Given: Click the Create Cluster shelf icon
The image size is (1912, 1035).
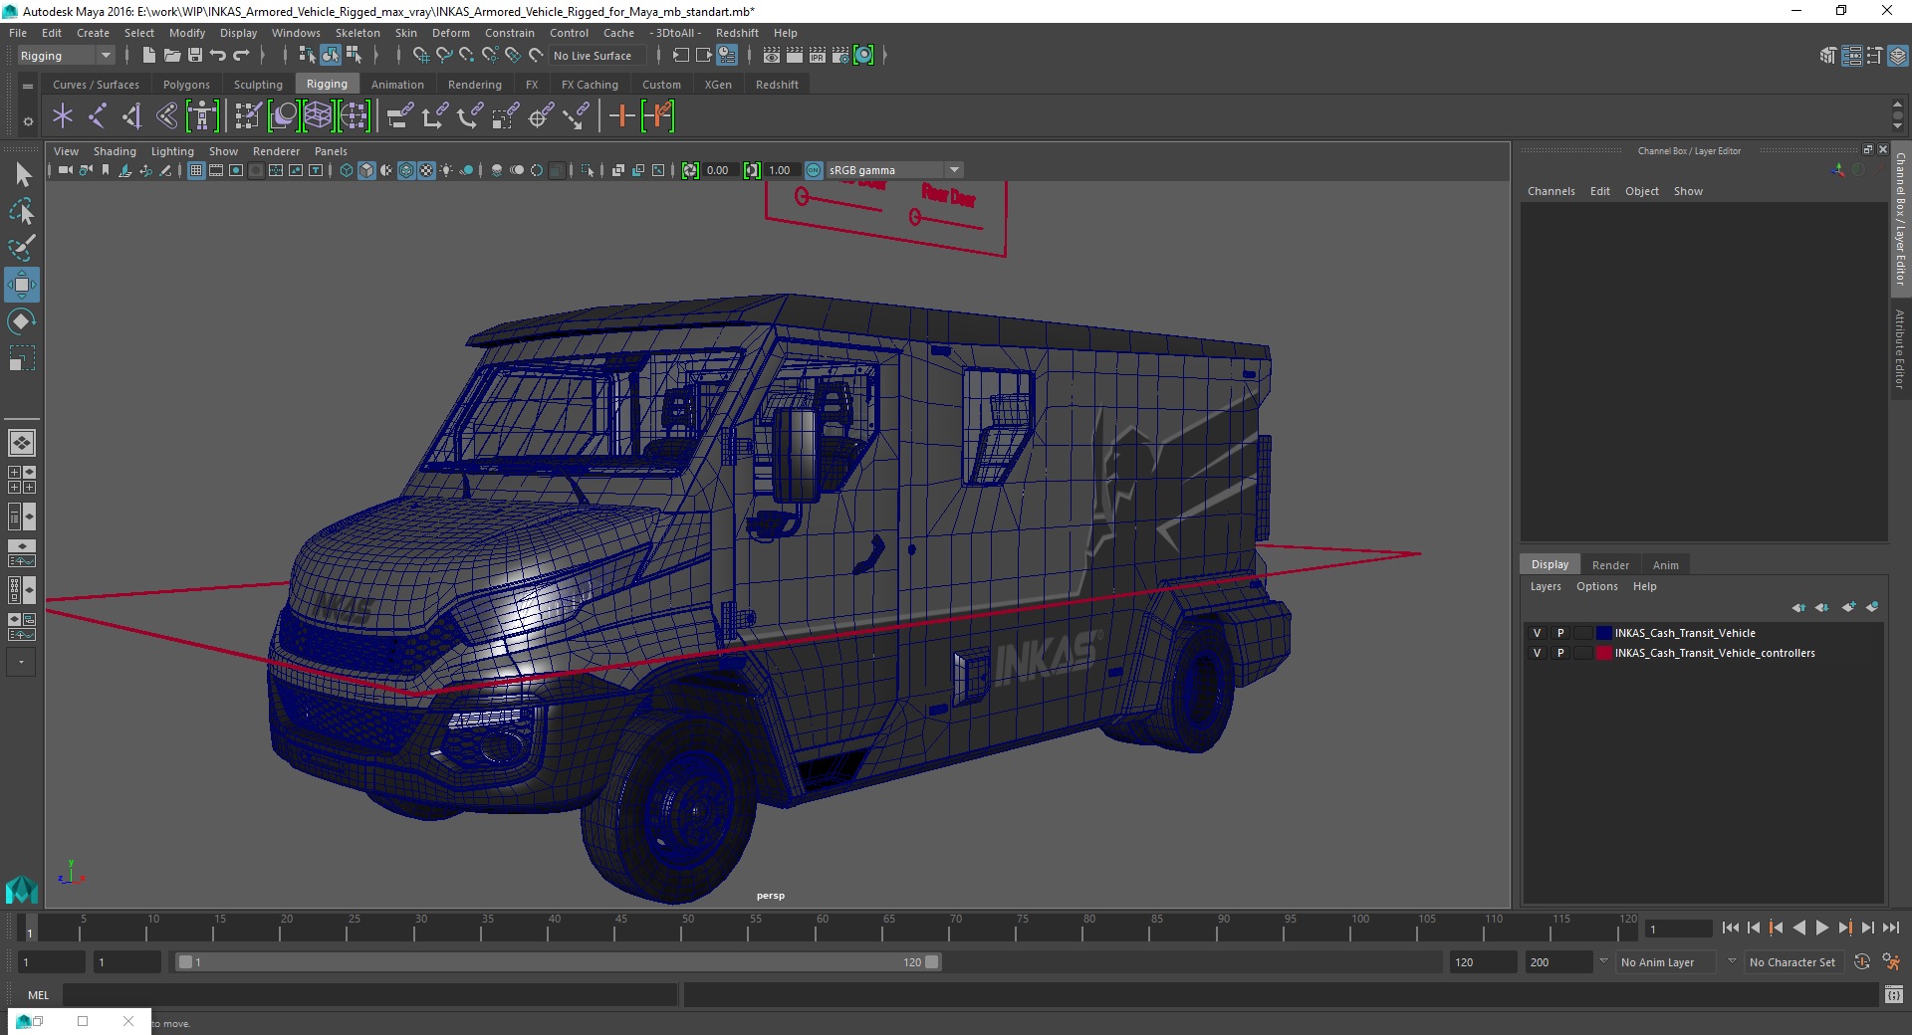Looking at the screenshot, I should [354, 116].
